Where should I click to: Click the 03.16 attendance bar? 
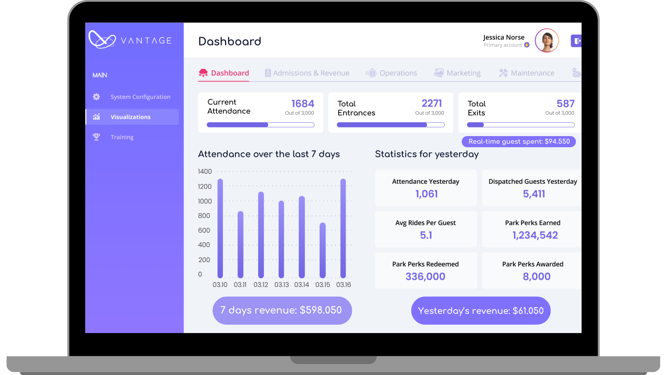343,228
